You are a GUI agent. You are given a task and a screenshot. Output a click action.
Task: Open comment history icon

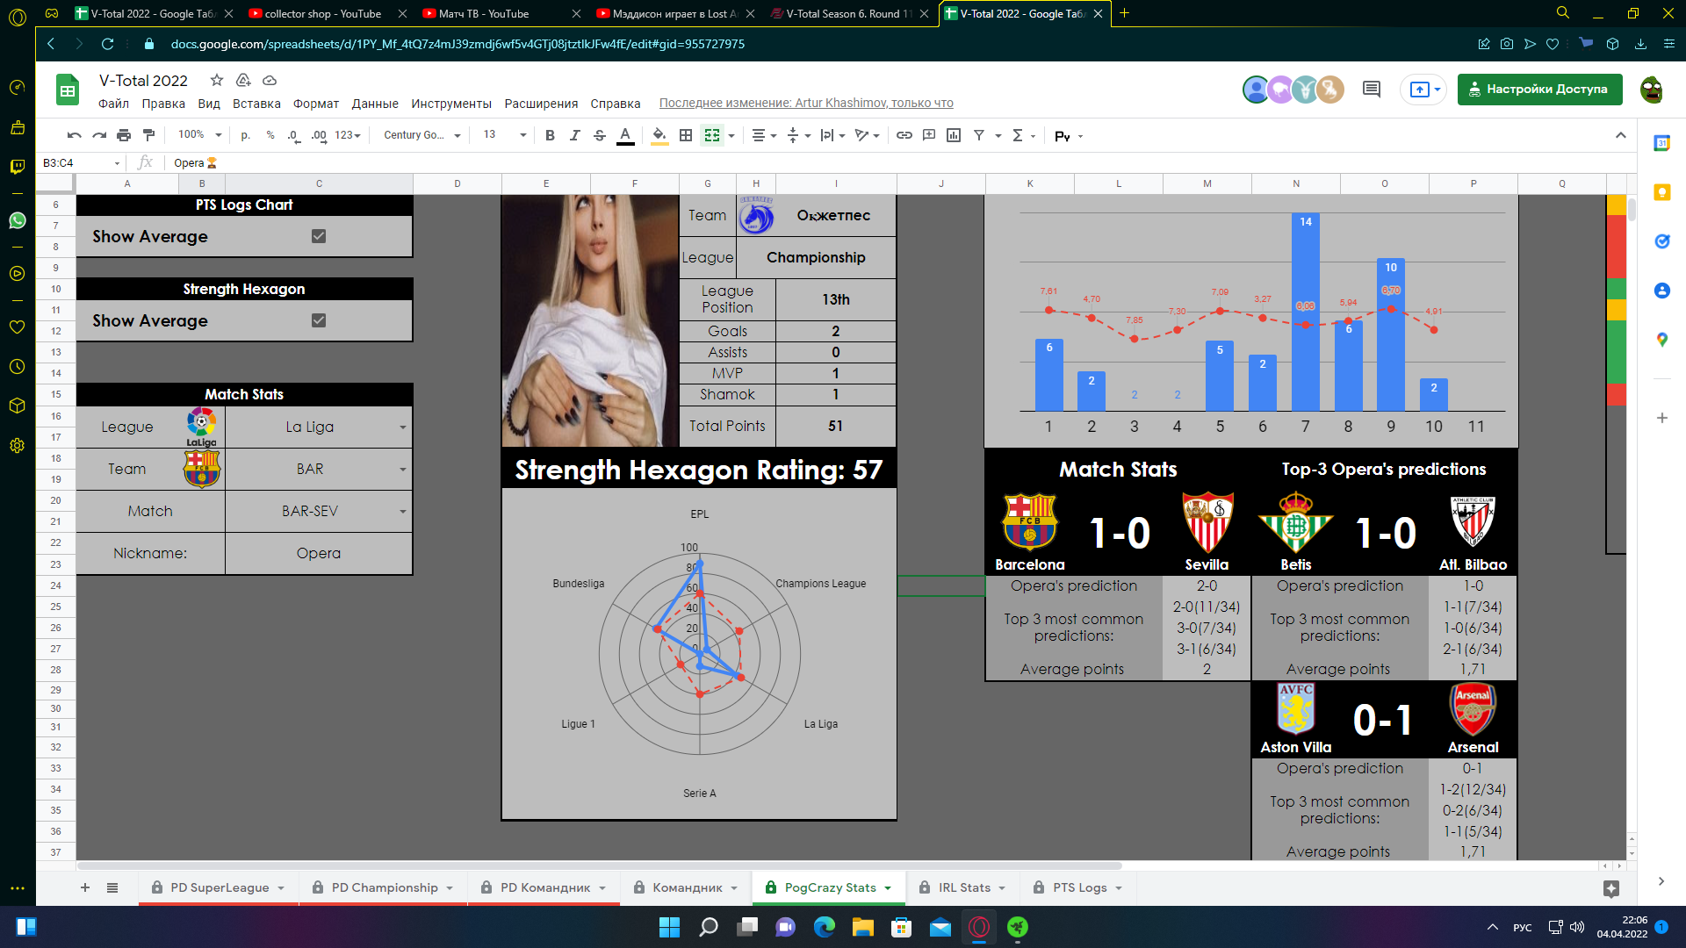click(x=1371, y=89)
